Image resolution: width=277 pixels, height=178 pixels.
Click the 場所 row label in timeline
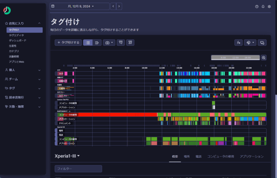tap(61, 131)
